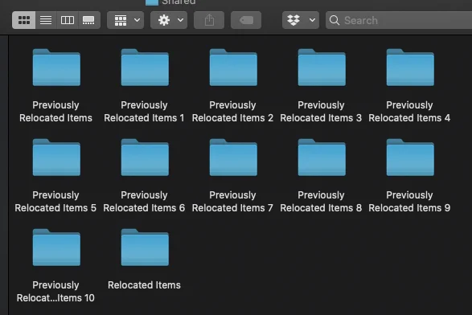Open the group-by arrangement dropdown
This screenshot has width=472, height=315.
(125, 20)
